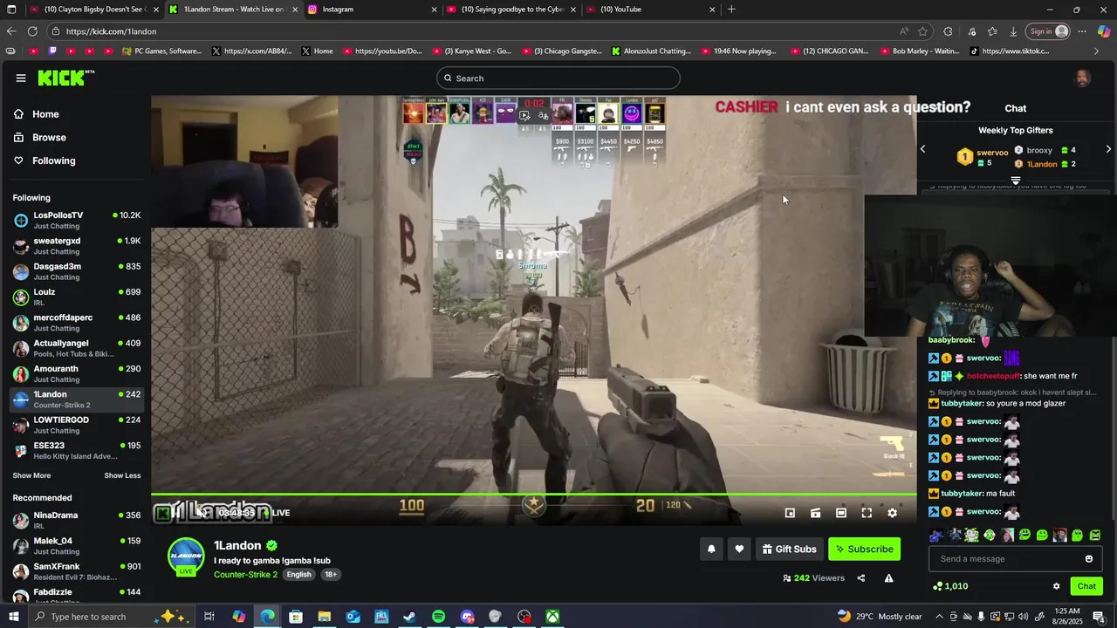1117x628 pixels.
Task: Refresh the browser page
Action: [x=32, y=31]
